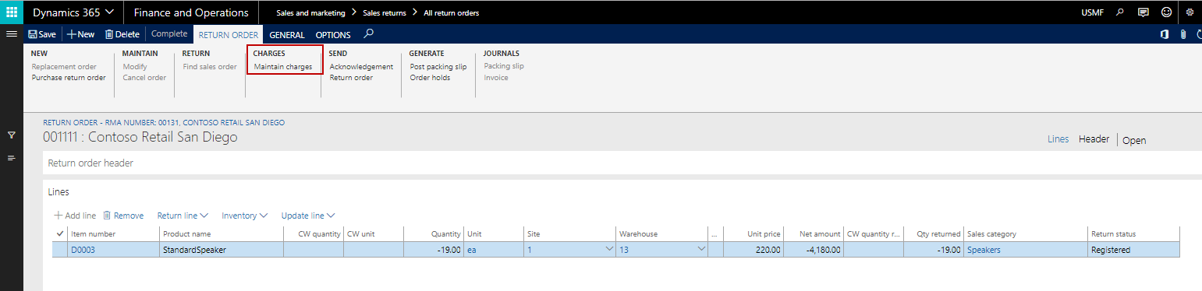
Task: Send the Acknowledgement
Action: coord(361,66)
